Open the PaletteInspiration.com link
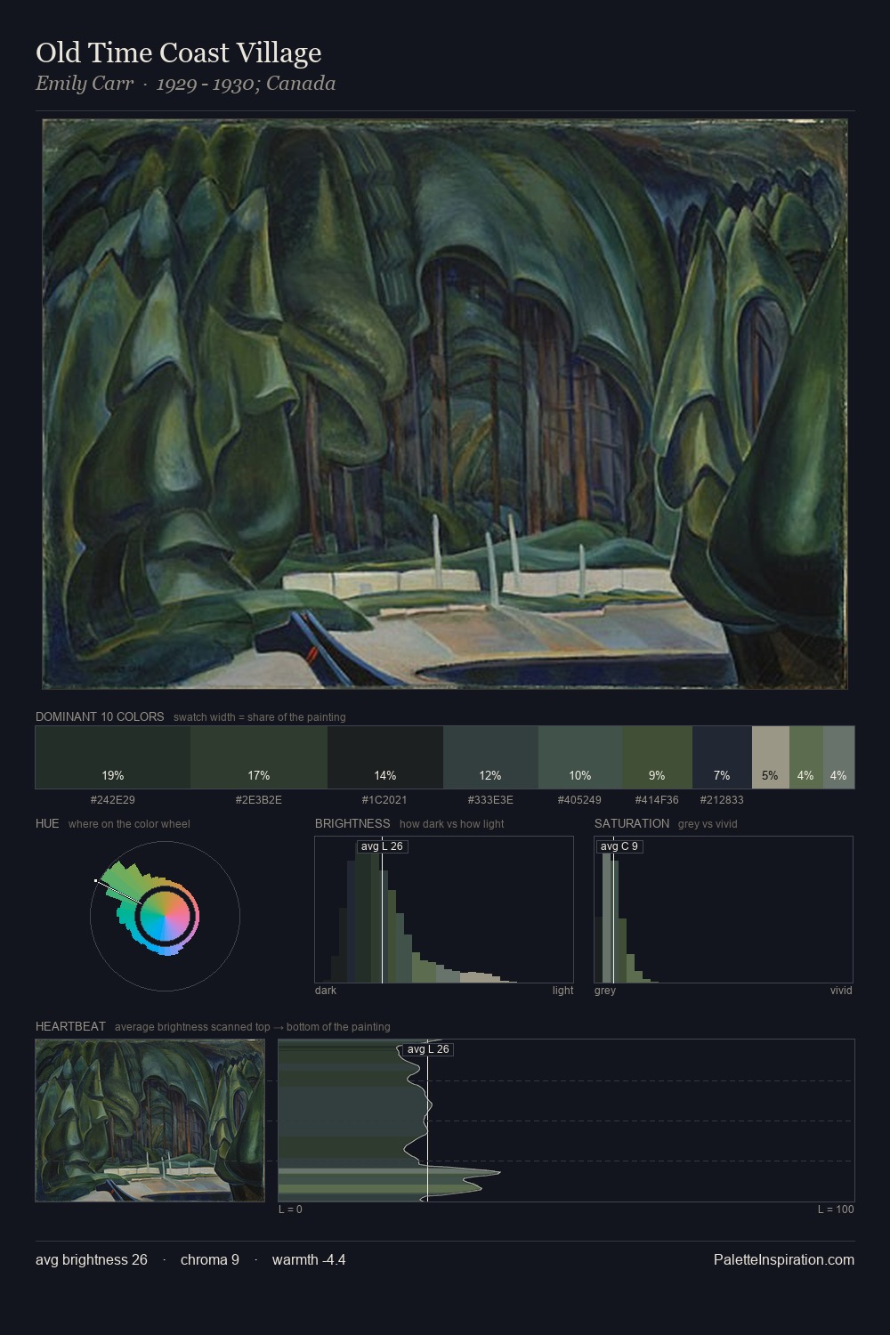This screenshot has width=890, height=1335. [x=784, y=1259]
